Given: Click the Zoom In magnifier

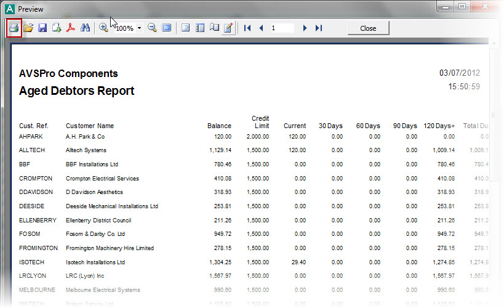Looking at the screenshot, I should [103, 28].
